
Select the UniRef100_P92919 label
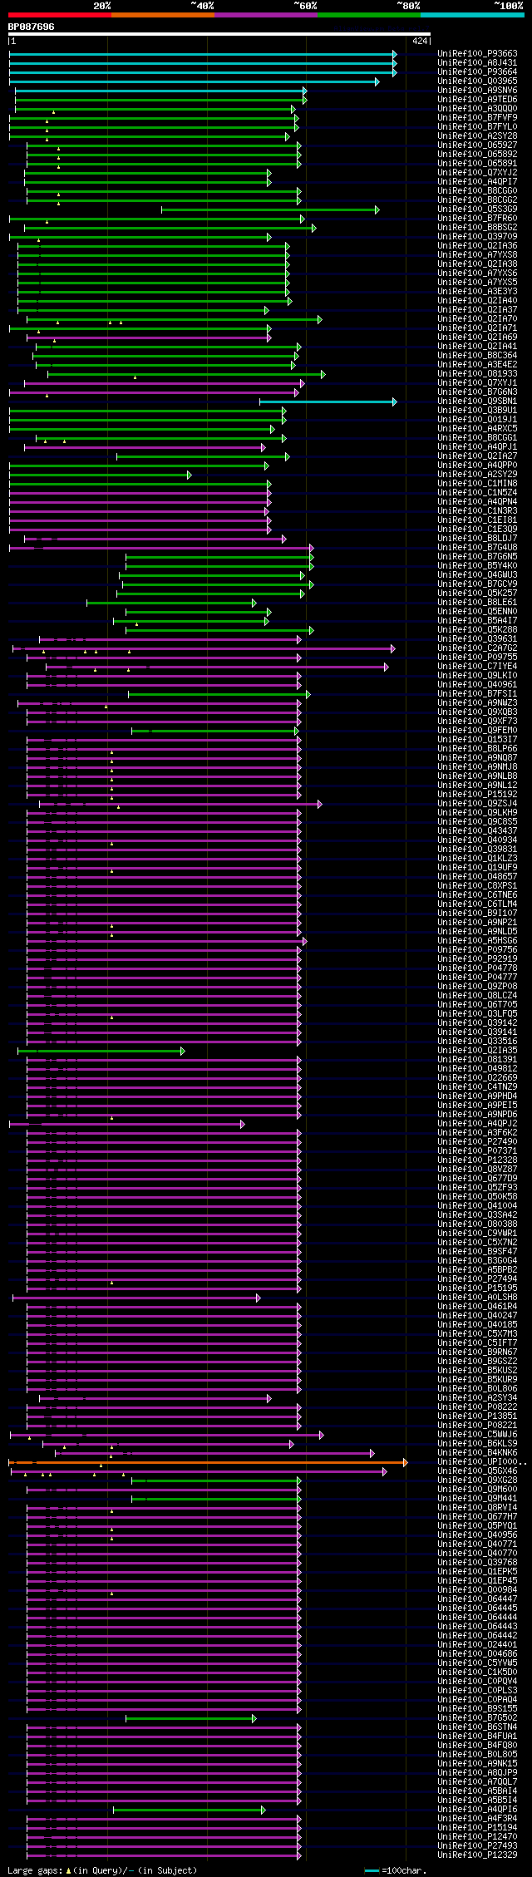(x=477, y=959)
